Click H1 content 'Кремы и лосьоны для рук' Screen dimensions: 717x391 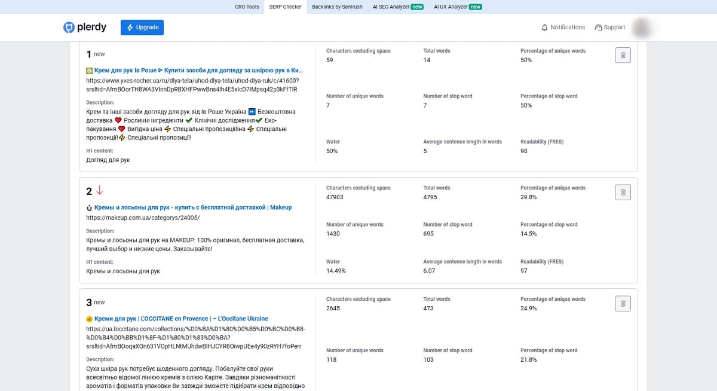click(123, 271)
